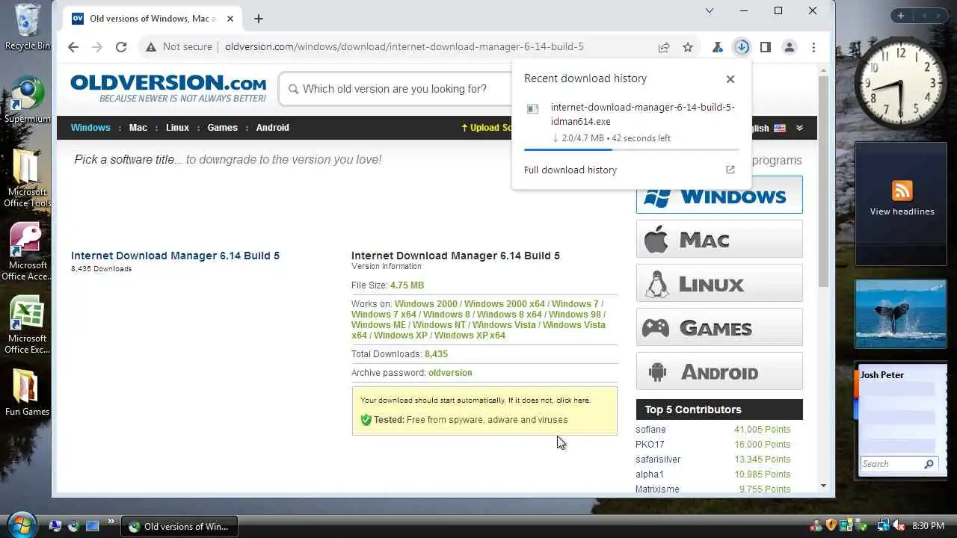
Task: Click the OLDVERSION.com logo
Action: (169, 88)
